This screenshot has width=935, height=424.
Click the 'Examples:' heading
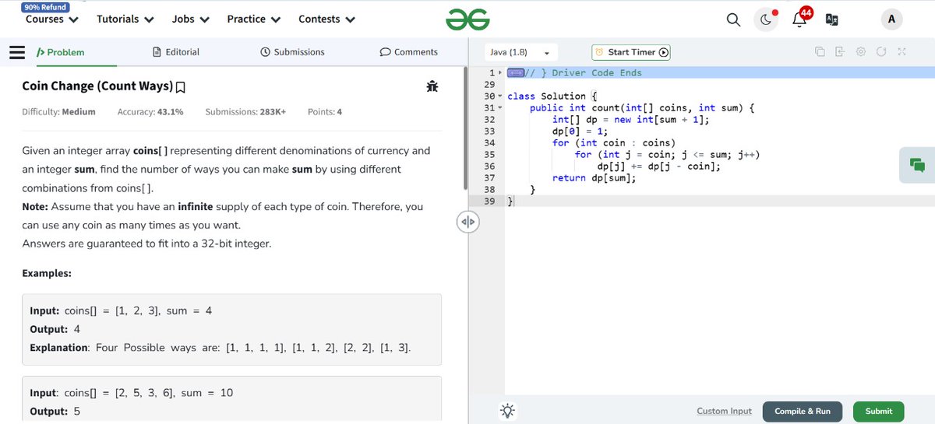(47, 273)
